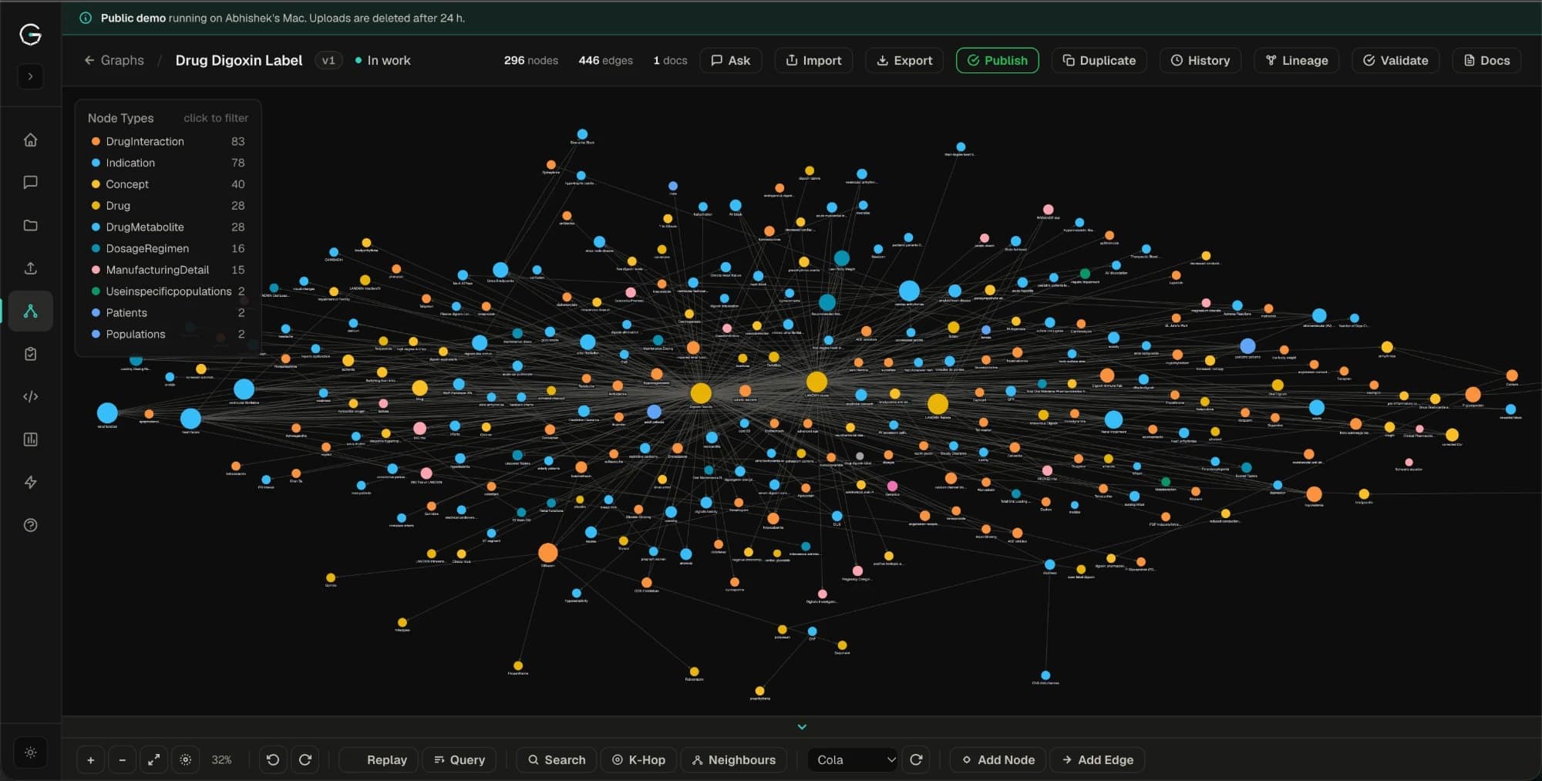Click the large yellow Digoxin hub node

701,393
